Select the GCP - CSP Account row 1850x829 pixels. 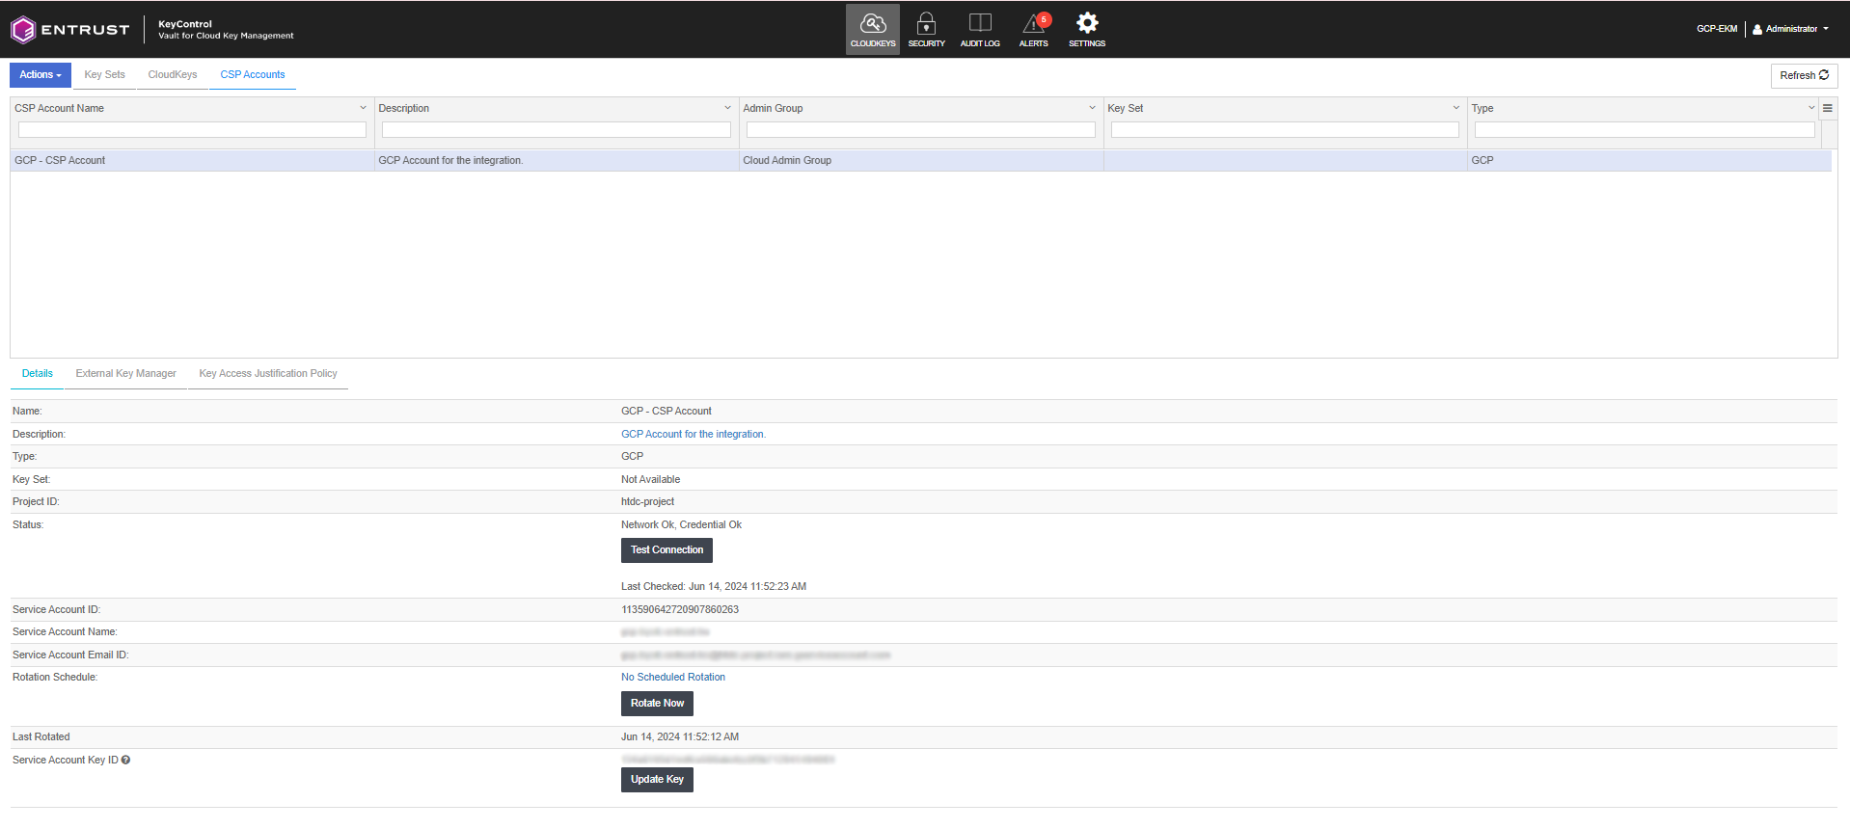[x=921, y=161]
